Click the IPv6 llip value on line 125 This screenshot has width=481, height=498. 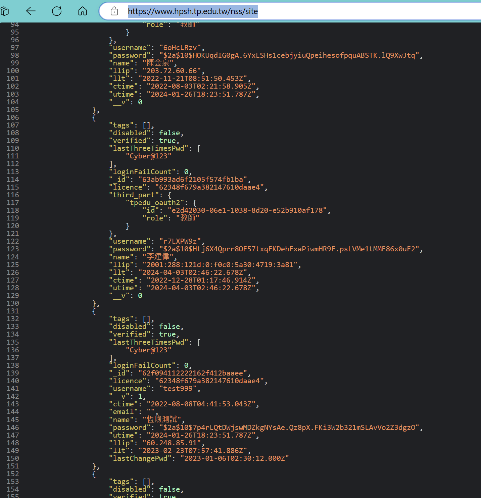220,265
